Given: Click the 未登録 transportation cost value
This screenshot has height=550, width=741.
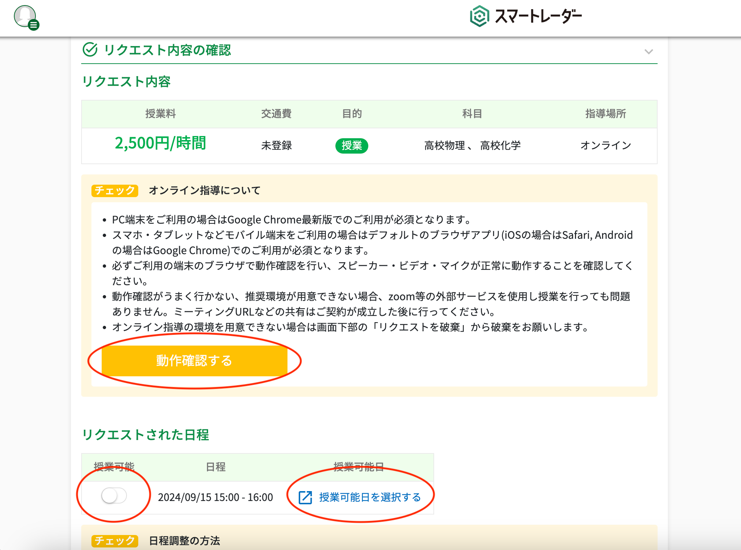Looking at the screenshot, I should pos(277,146).
